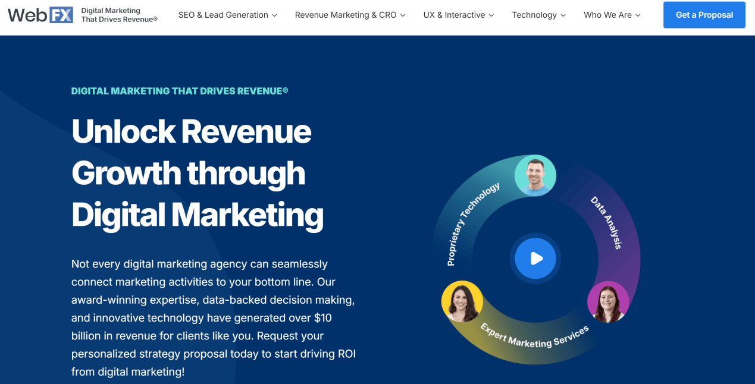
Task: Select the man's portrait atop the ring
Action: (x=535, y=175)
